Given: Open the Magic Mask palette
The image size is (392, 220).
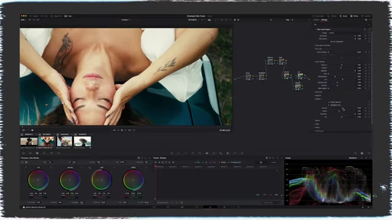Looking at the screenshot, I should tap(214, 153).
